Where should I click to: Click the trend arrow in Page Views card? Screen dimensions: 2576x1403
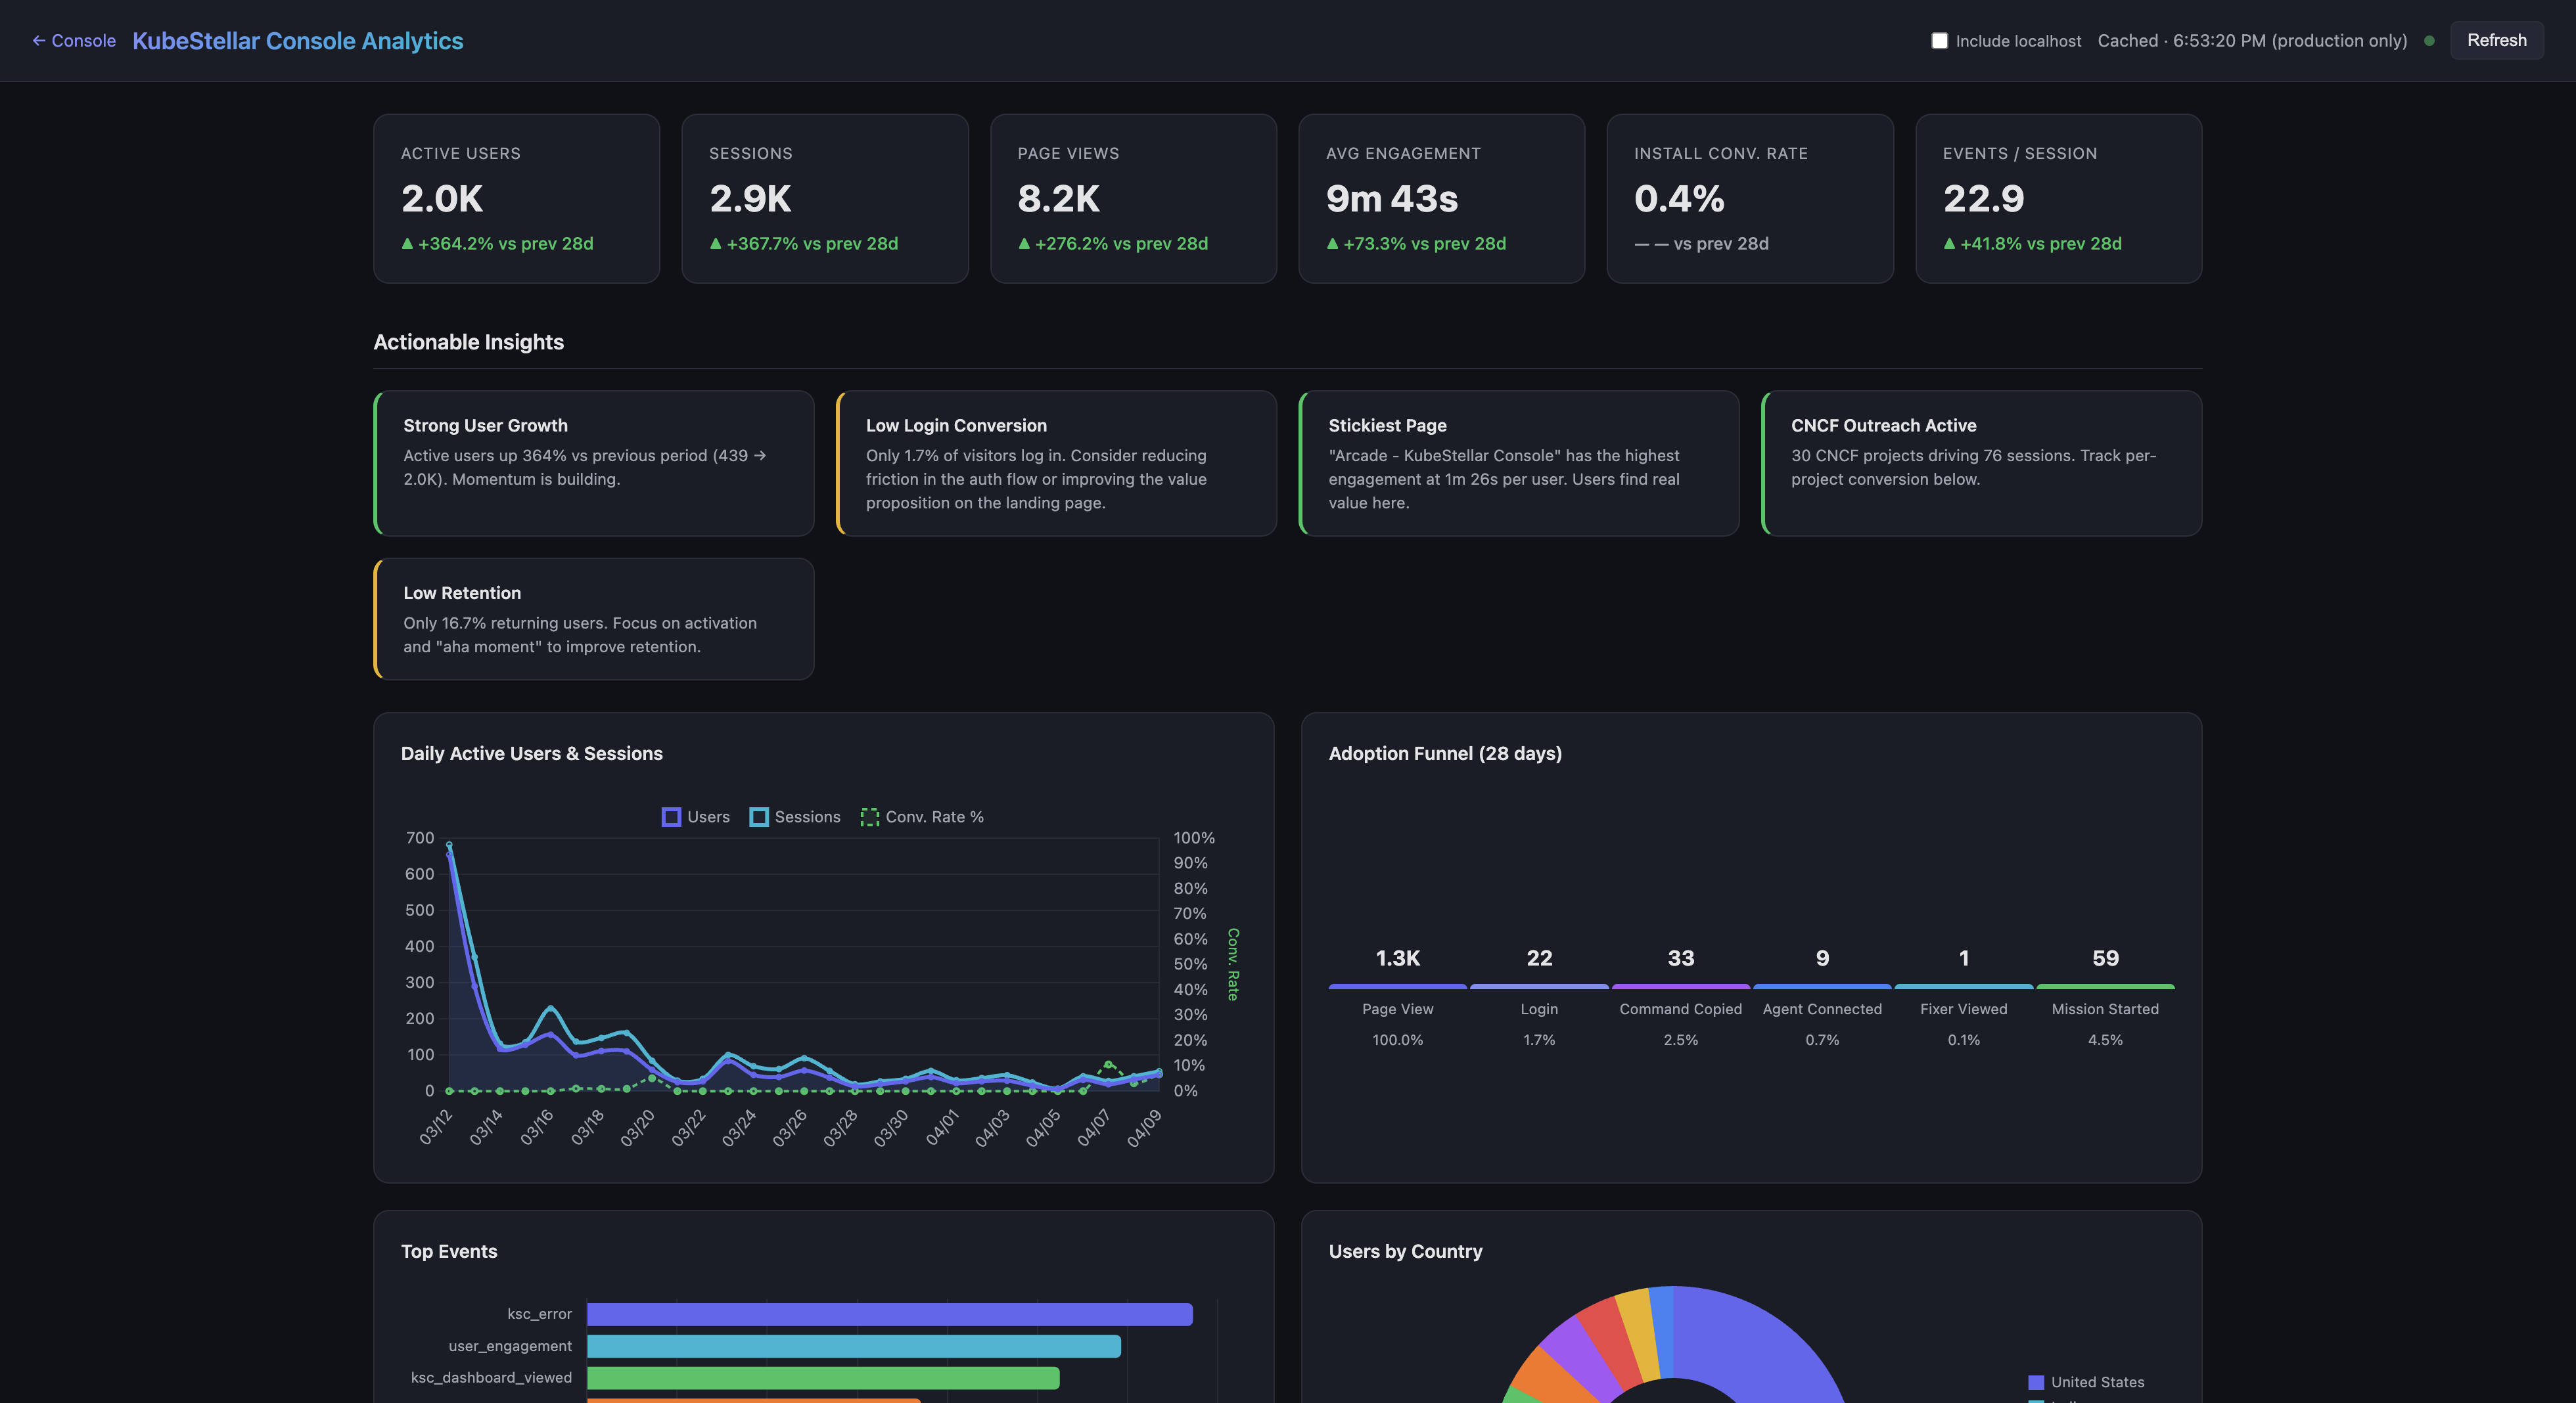click(1024, 244)
